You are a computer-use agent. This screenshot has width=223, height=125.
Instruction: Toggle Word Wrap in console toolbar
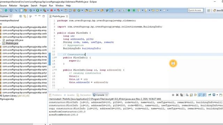pos(195,95)
